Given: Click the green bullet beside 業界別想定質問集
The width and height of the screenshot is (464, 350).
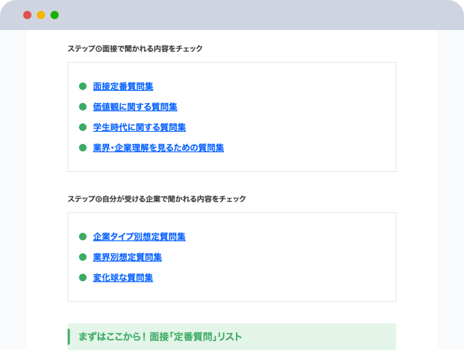Looking at the screenshot, I should coord(83,257).
